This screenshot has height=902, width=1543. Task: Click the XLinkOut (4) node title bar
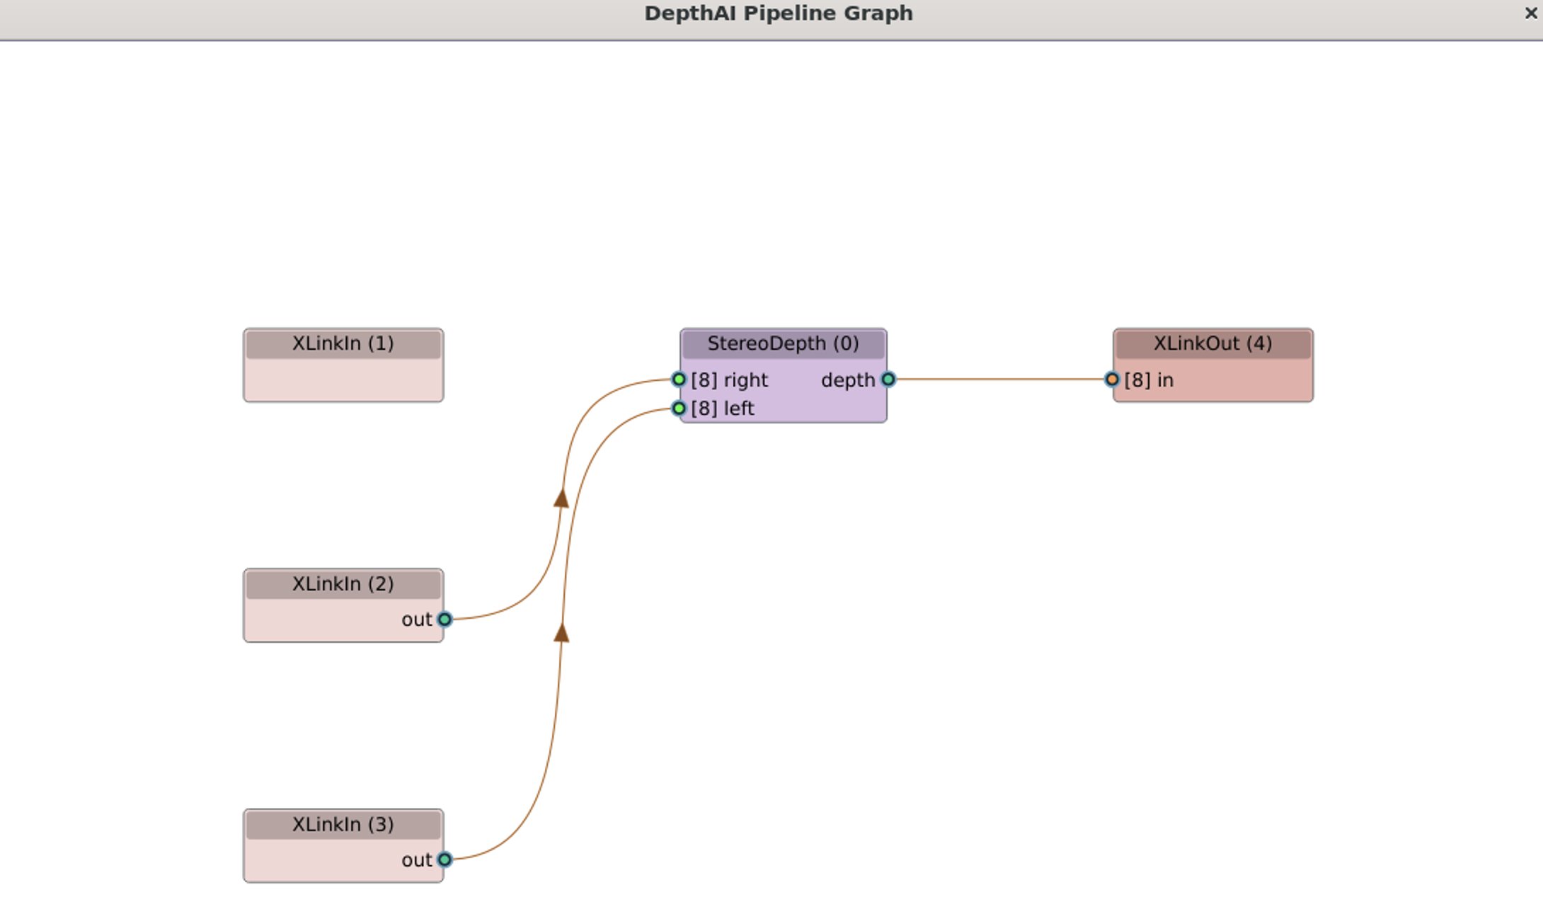point(1212,344)
